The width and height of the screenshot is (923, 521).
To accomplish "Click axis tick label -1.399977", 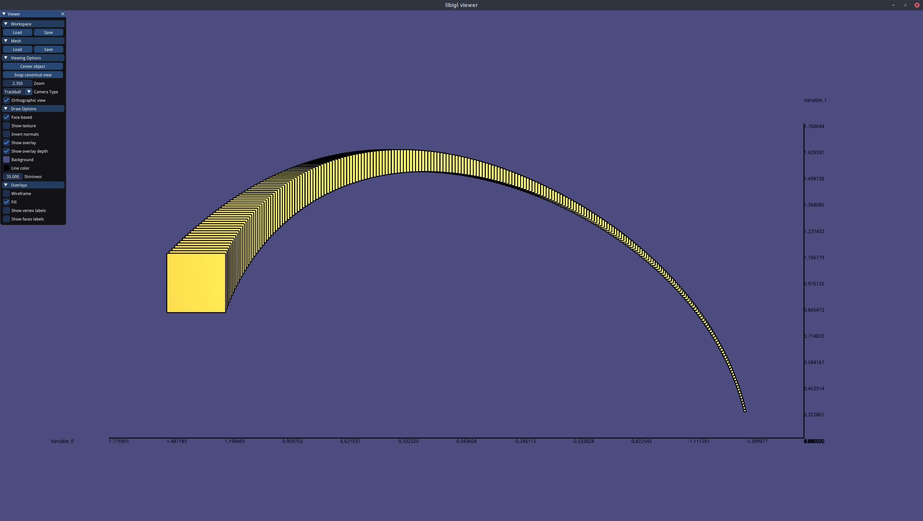I will coord(756,441).
